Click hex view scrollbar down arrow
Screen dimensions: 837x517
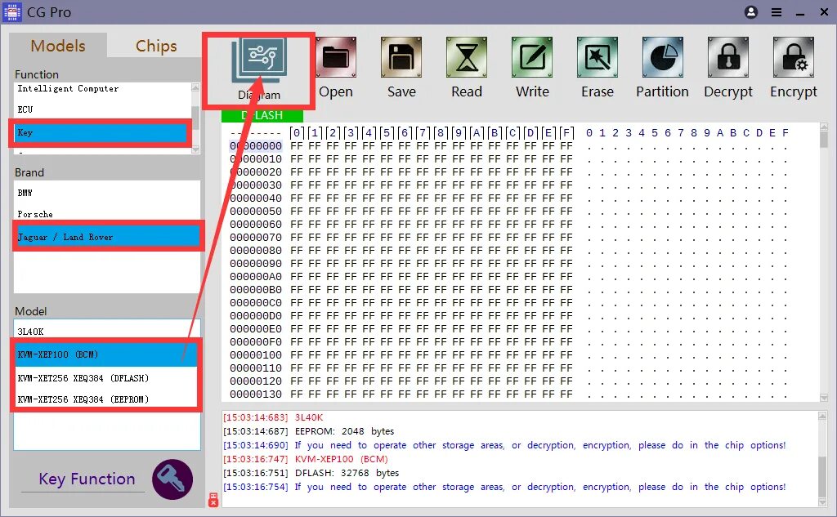[x=824, y=398]
